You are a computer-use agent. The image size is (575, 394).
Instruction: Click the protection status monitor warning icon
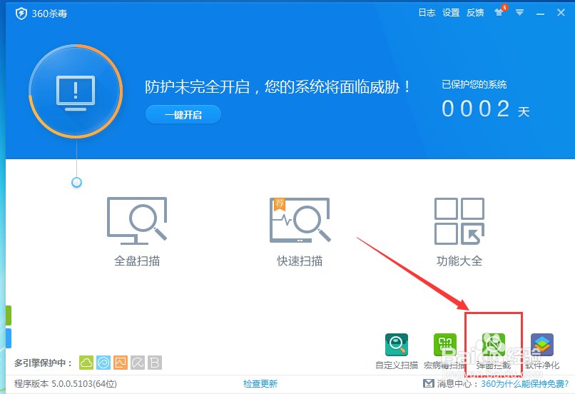coord(76,93)
